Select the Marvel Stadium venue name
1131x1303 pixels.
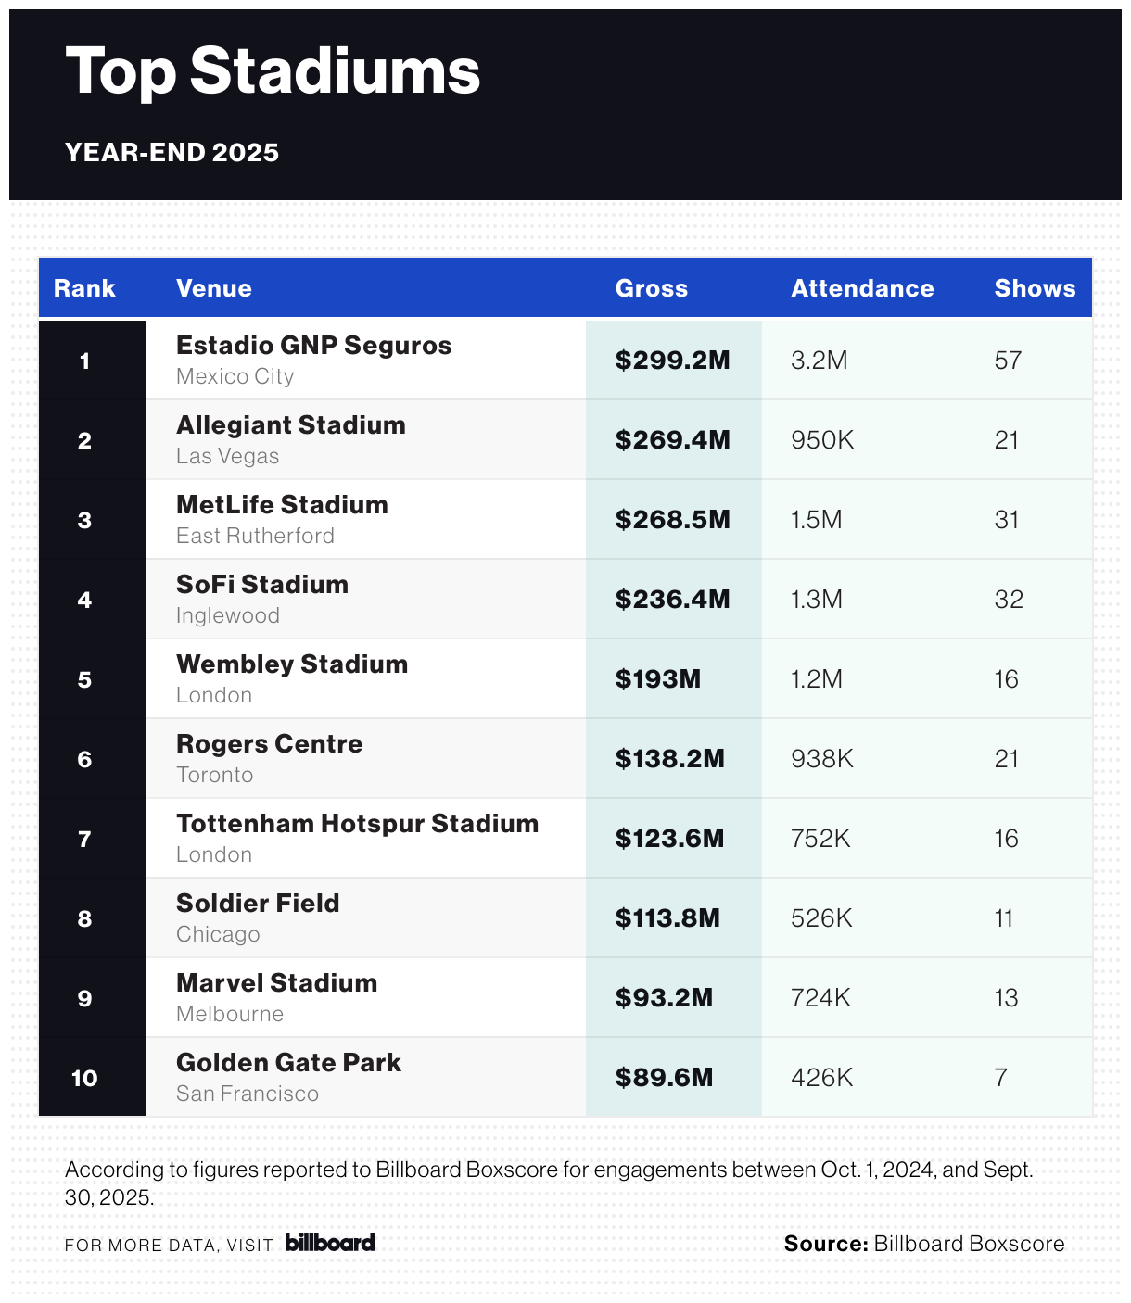coord(276,983)
